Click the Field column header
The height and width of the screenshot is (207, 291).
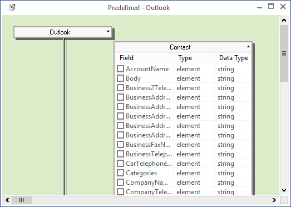pos(144,58)
